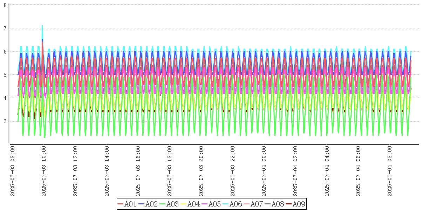Click the y-axis value 3 label
This screenshot has width=423, height=210.
tap(5, 121)
